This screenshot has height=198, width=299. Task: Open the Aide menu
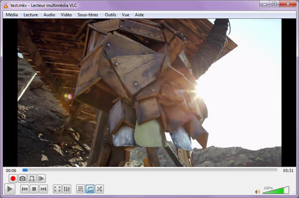pyautogui.click(x=139, y=14)
